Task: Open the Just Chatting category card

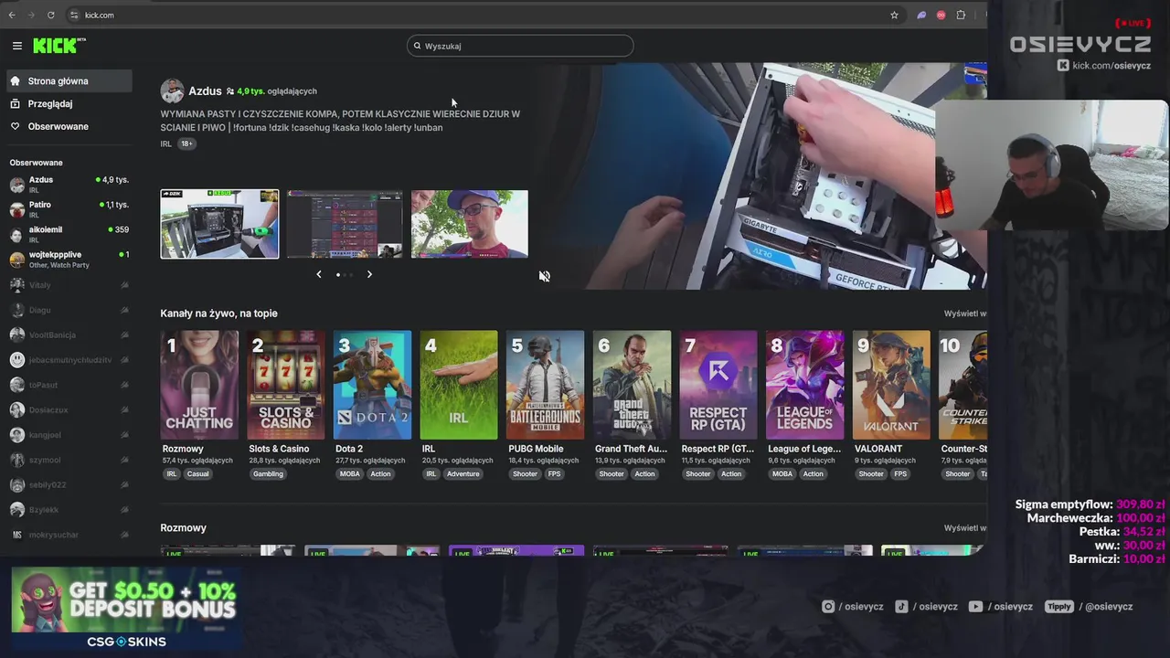Action: click(x=199, y=385)
